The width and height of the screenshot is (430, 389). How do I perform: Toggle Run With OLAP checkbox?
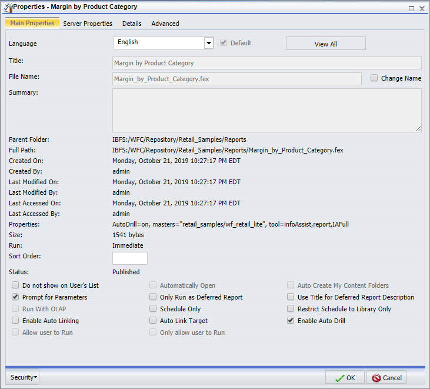click(15, 308)
